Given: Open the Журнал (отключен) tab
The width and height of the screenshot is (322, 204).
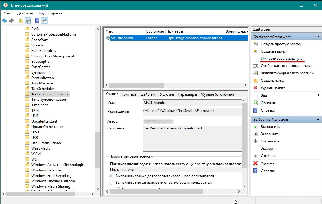Looking at the screenshot, I should [x=217, y=94].
